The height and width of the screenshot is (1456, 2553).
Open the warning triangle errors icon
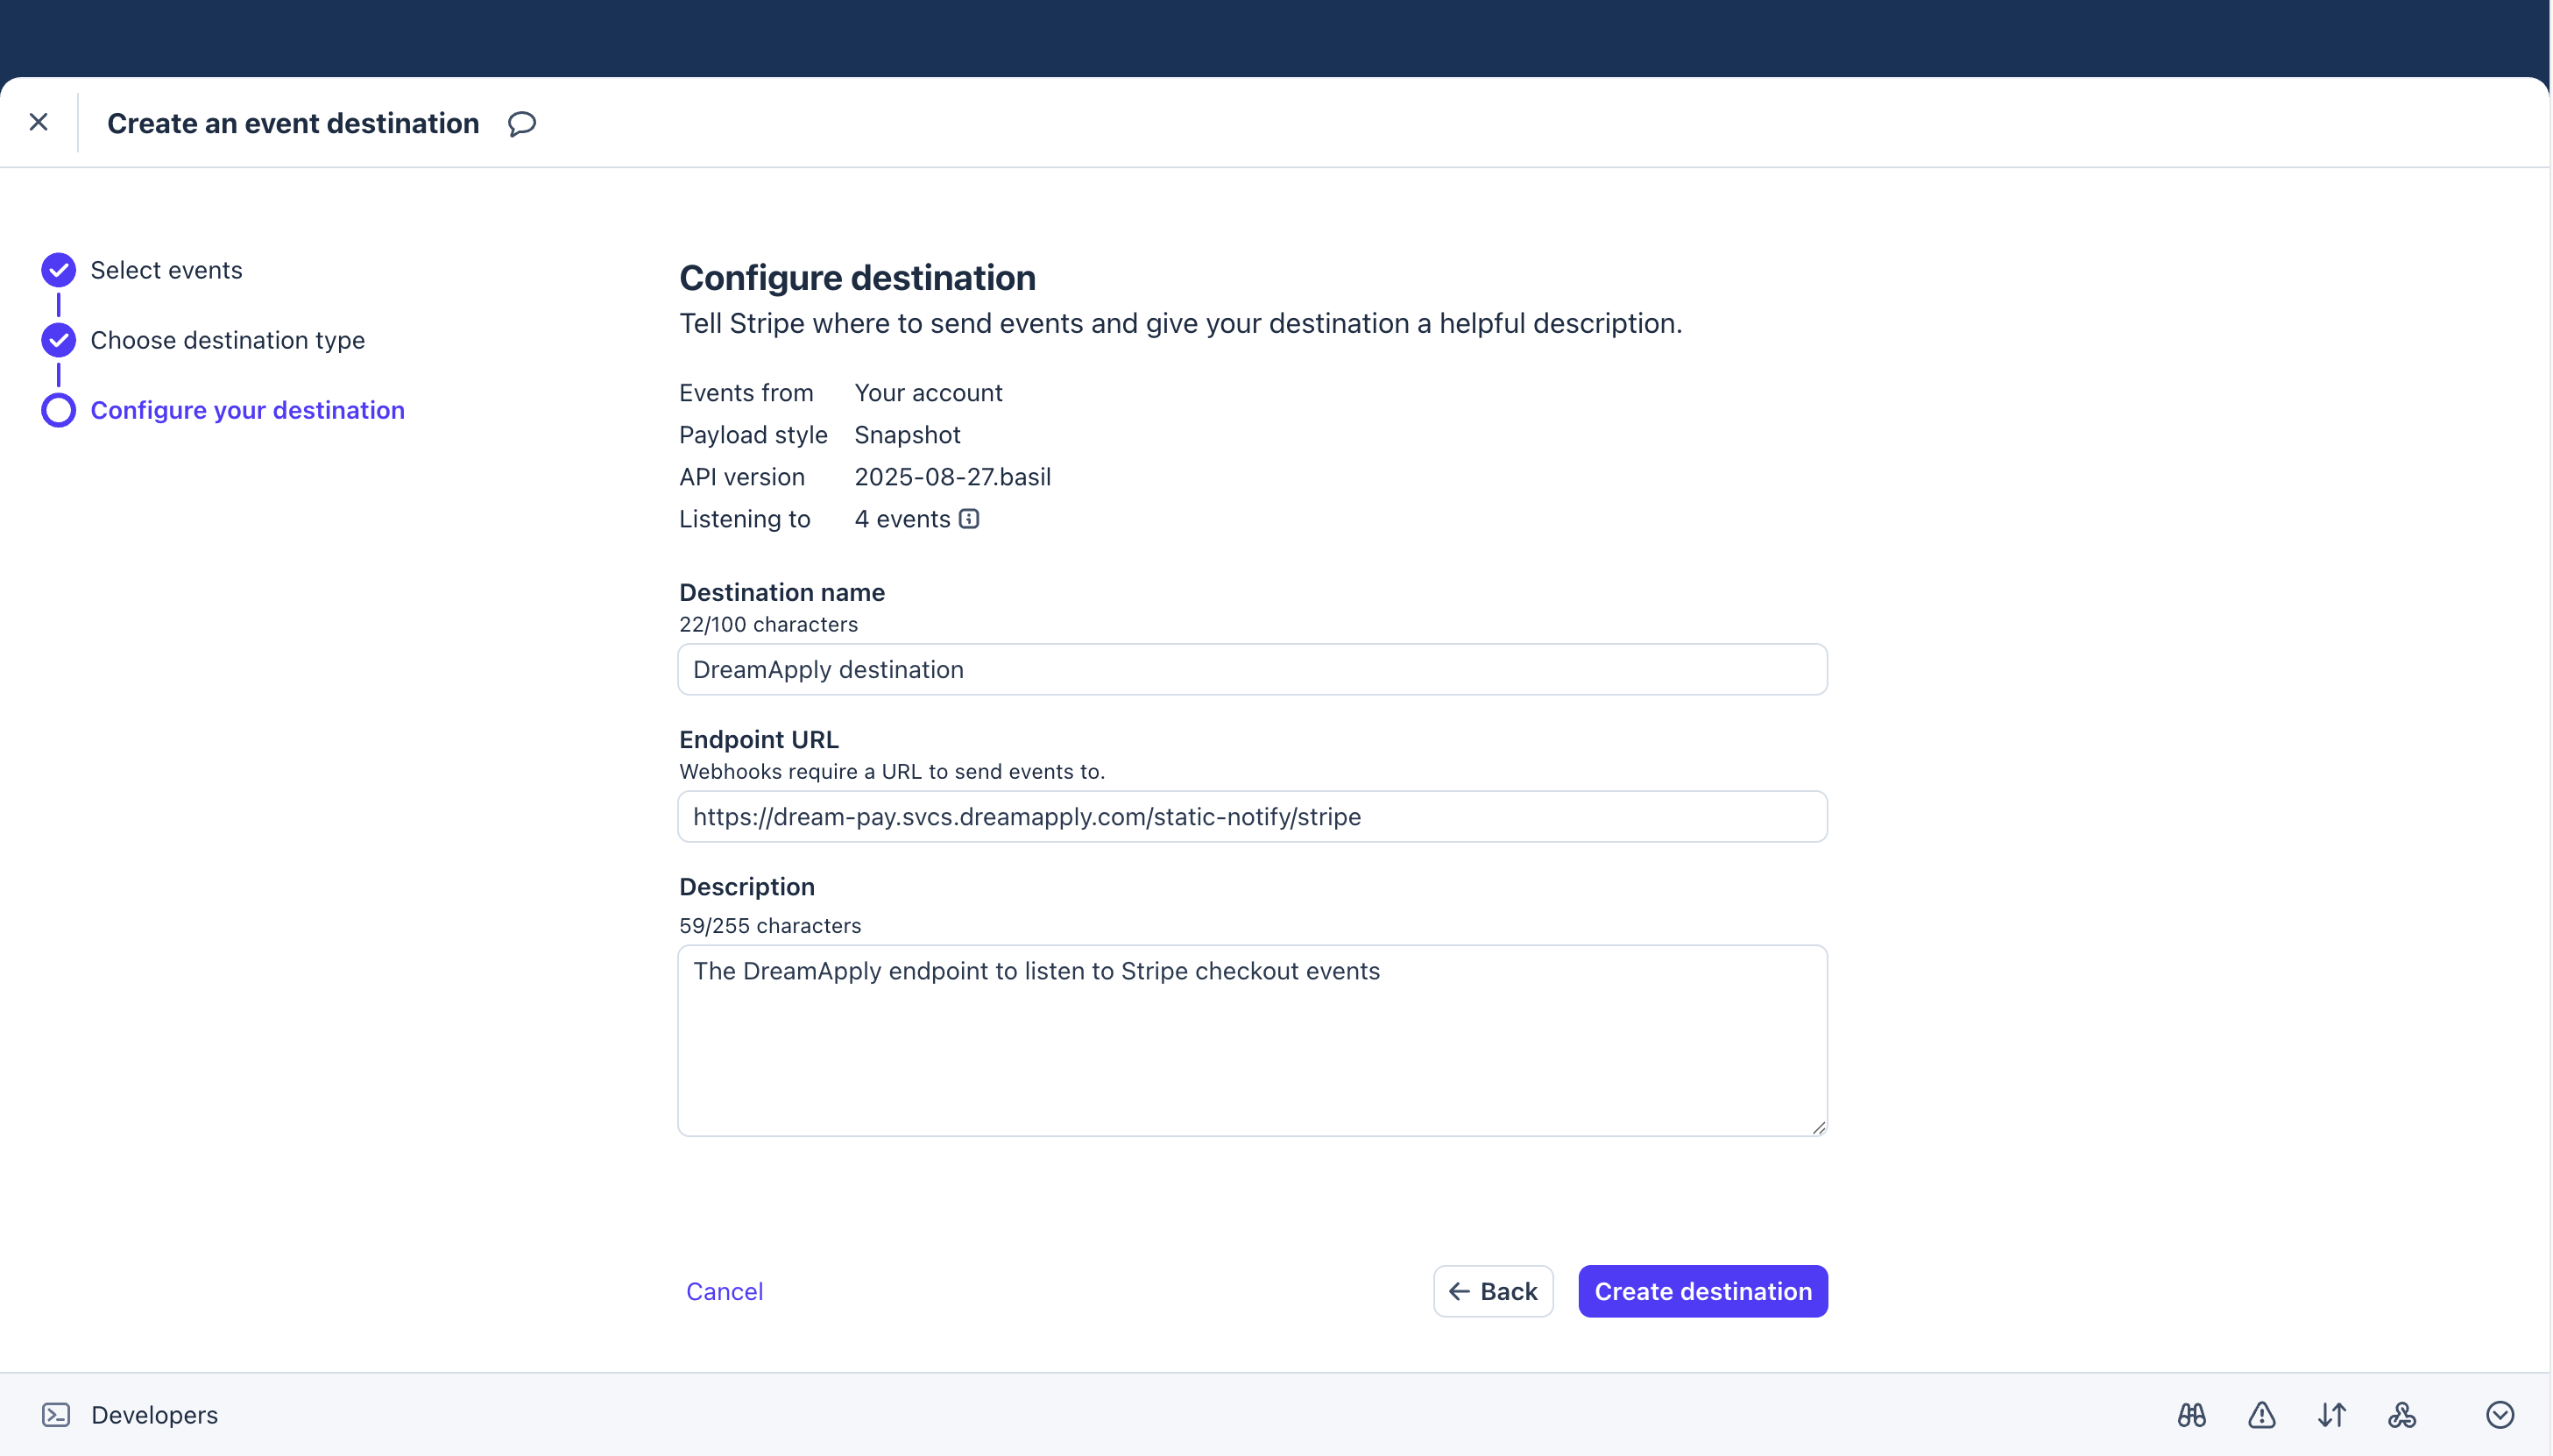(2262, 1415)
